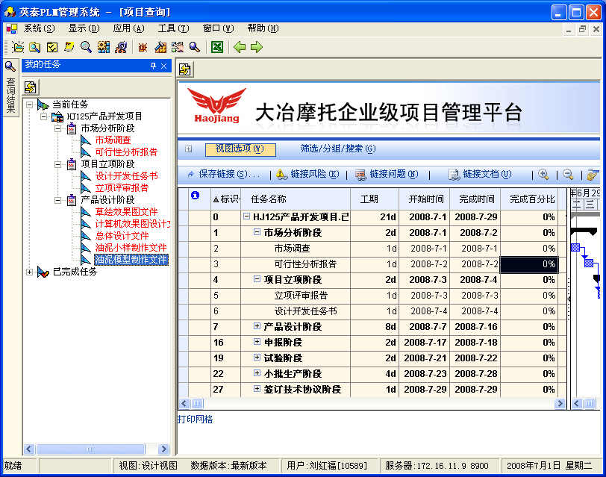This screenshot has height=477, width=606.
Task: Click the workflow wrench toolbar icon
Action: (121, 47)
